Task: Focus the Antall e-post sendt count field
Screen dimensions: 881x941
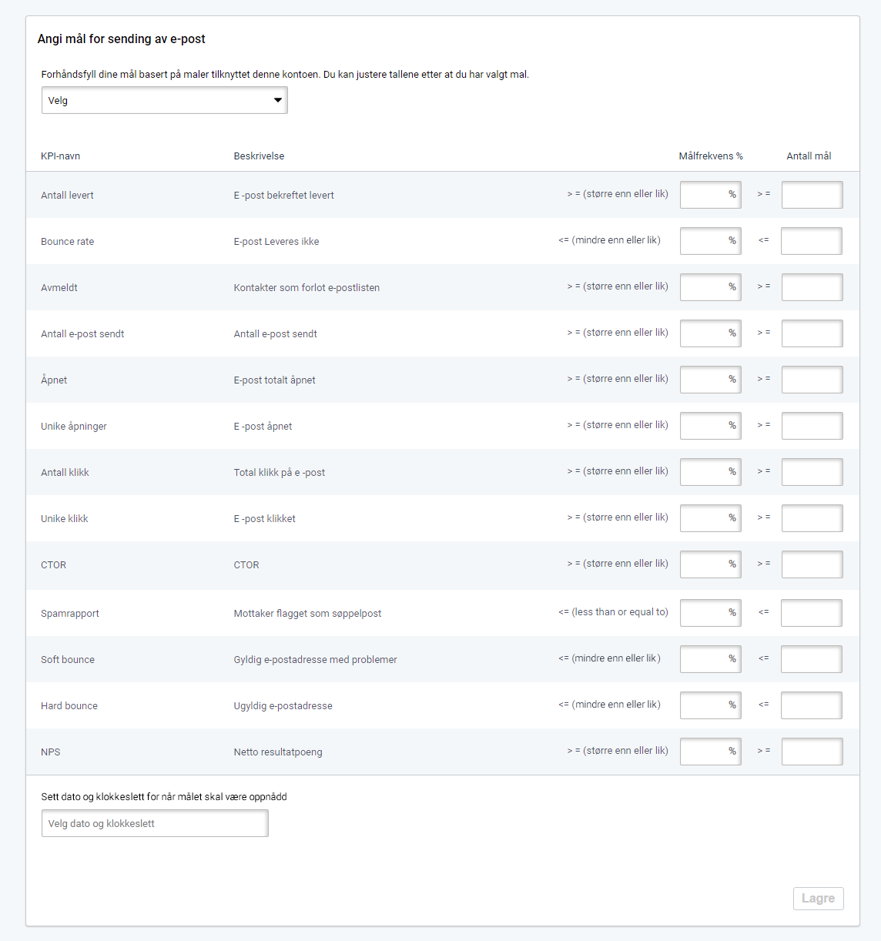Action: click(x=812, y=333)
